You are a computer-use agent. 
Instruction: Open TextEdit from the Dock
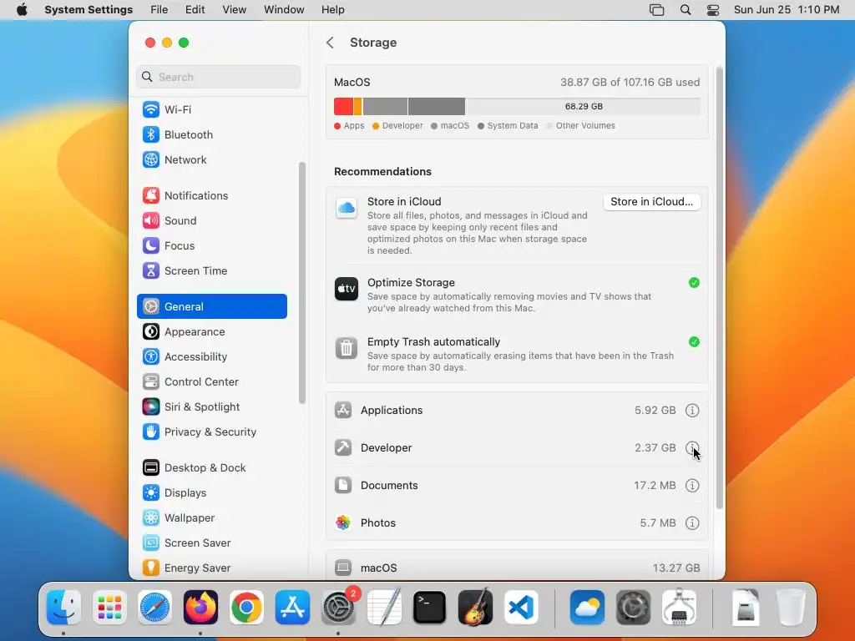point(384,607)
